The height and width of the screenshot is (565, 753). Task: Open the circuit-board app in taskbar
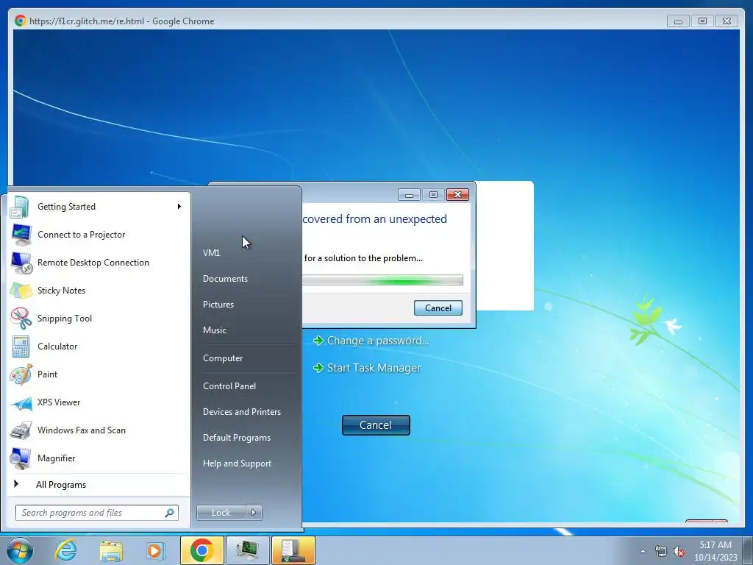[248, 550]
